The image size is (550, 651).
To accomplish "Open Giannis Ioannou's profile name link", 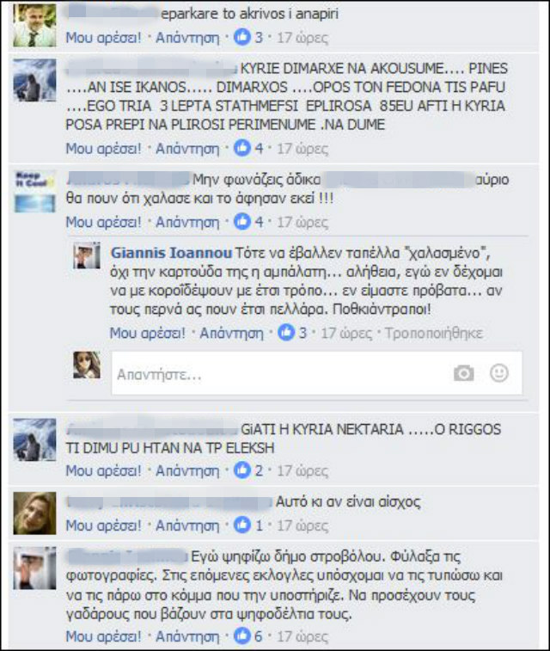I will click(171, 253).
